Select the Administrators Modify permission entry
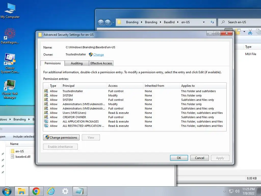 (x=135, y=104)
